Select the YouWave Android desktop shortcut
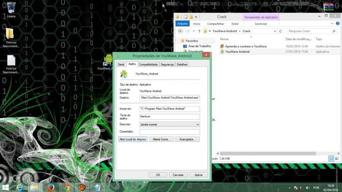 point(106,62)
